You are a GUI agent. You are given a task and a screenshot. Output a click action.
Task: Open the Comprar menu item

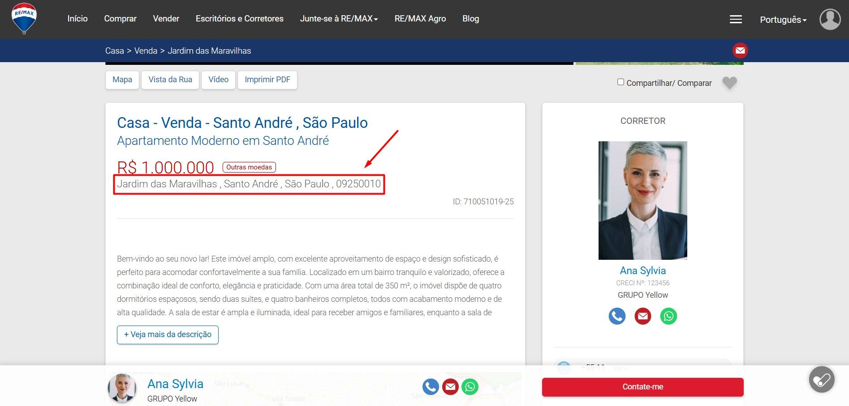tap(120, 19)
